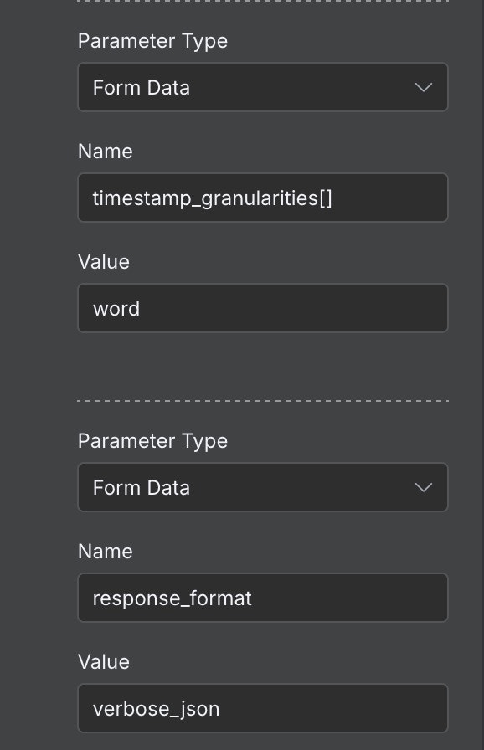Select the timestamp_granularities[] name field
The width and height of the screenshot is (484, 750).
pos(262,198)
